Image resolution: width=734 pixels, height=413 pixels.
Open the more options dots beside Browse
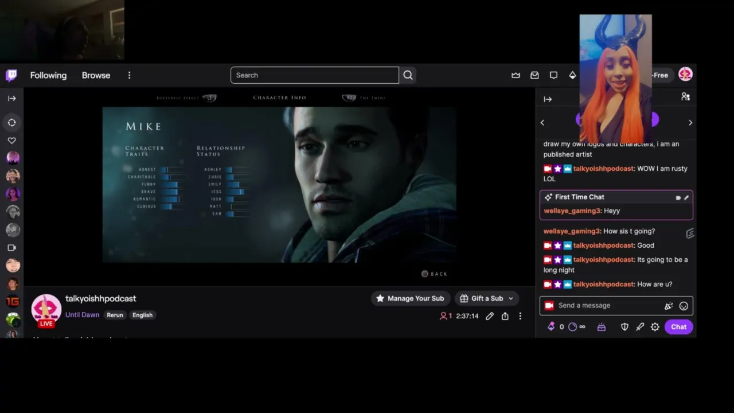[x=129, y=75]
